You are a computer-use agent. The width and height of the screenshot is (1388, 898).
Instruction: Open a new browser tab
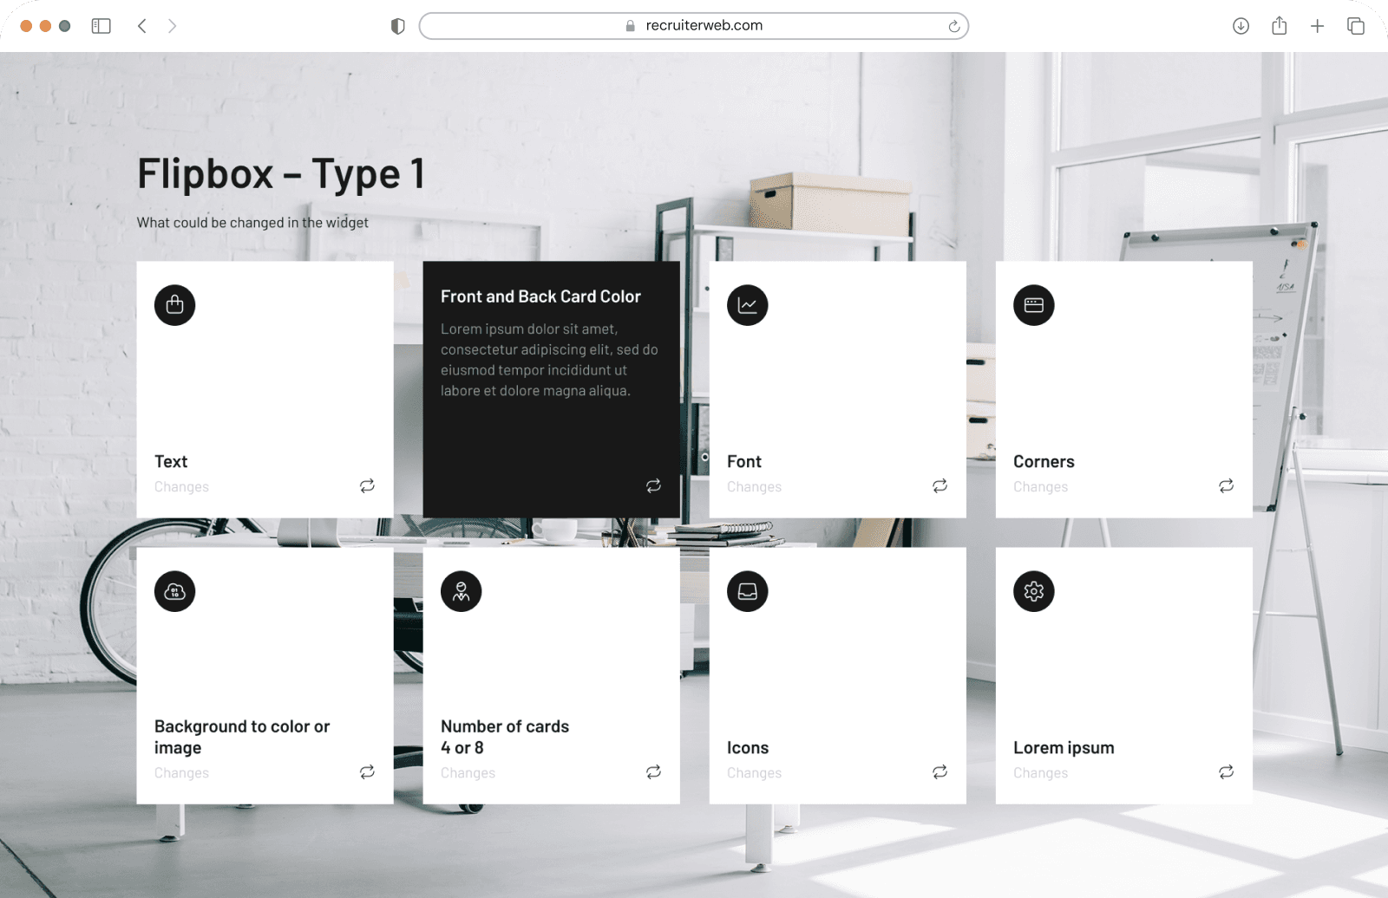pyautogui.click(x=1317, y=26)
